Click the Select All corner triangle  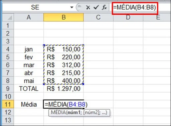[8, 17]
